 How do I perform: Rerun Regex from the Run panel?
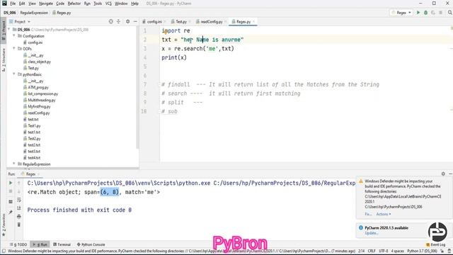click(x=11, y=183)
